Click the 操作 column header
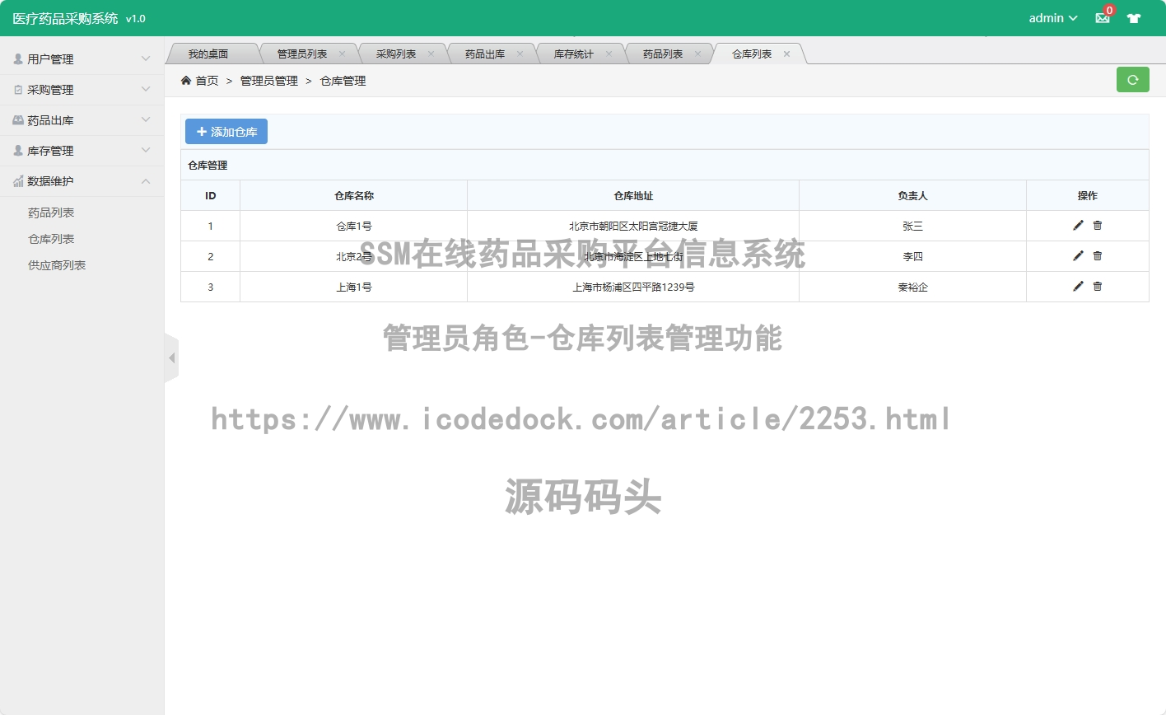 [1088, 195]
